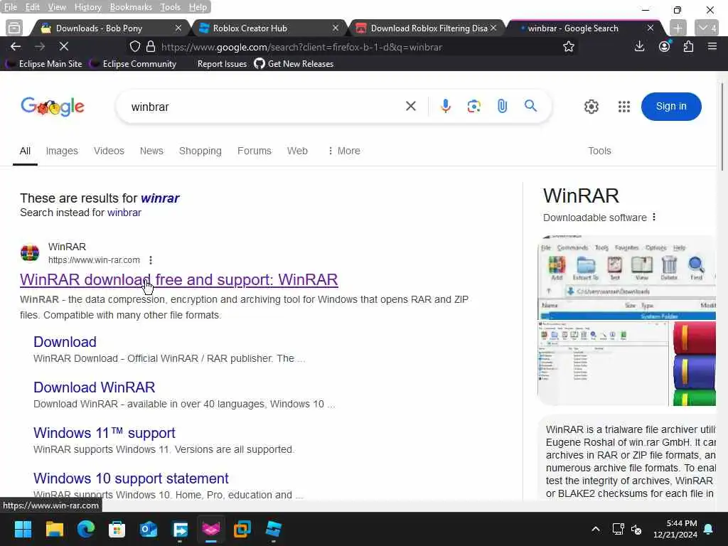This screenshot has width=728, height=546.
Task: Open Windows Start menu
Action: [23, 529]
